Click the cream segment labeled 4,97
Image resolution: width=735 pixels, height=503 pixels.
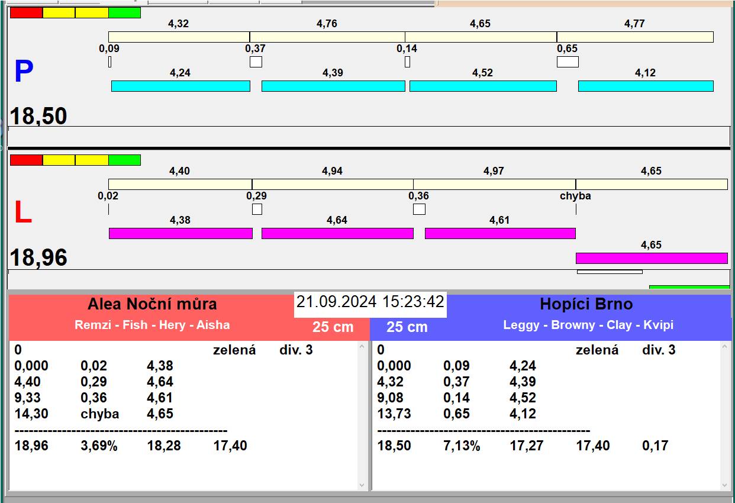coord(495,184)
